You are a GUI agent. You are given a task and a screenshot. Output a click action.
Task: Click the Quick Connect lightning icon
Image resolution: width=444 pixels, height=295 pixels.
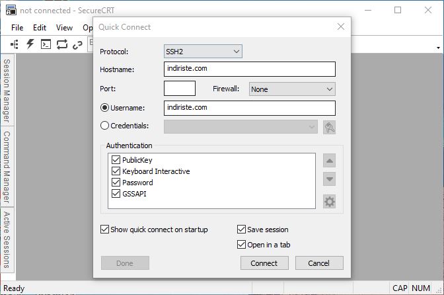[30, 44]
